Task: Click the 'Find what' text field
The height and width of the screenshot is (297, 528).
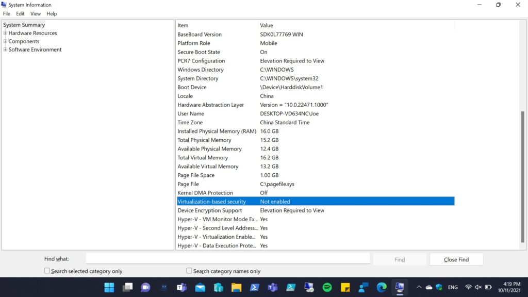Action: click(228, 259)
